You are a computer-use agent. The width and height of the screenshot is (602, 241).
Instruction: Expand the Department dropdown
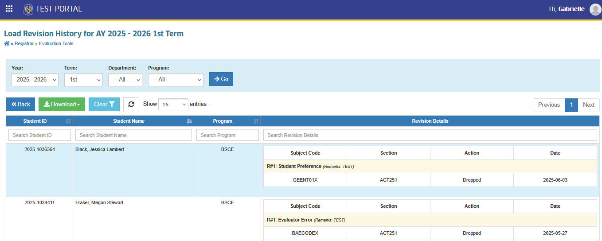(125, 79)
